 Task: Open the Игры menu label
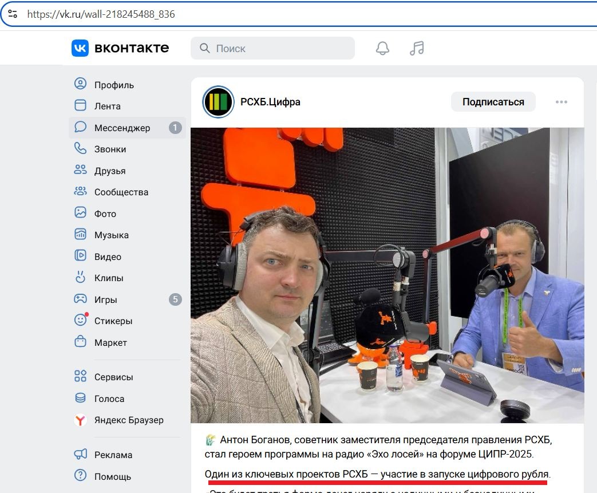pyautogui.click(x=105, y=300)
